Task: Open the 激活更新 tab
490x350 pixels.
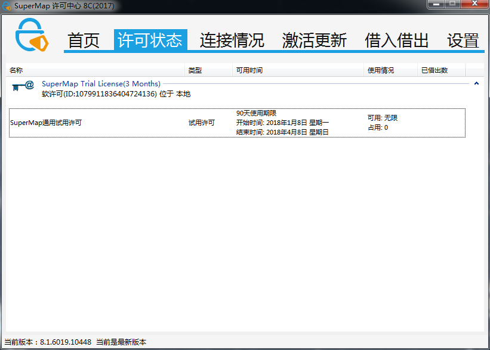Action: (315, 40)
